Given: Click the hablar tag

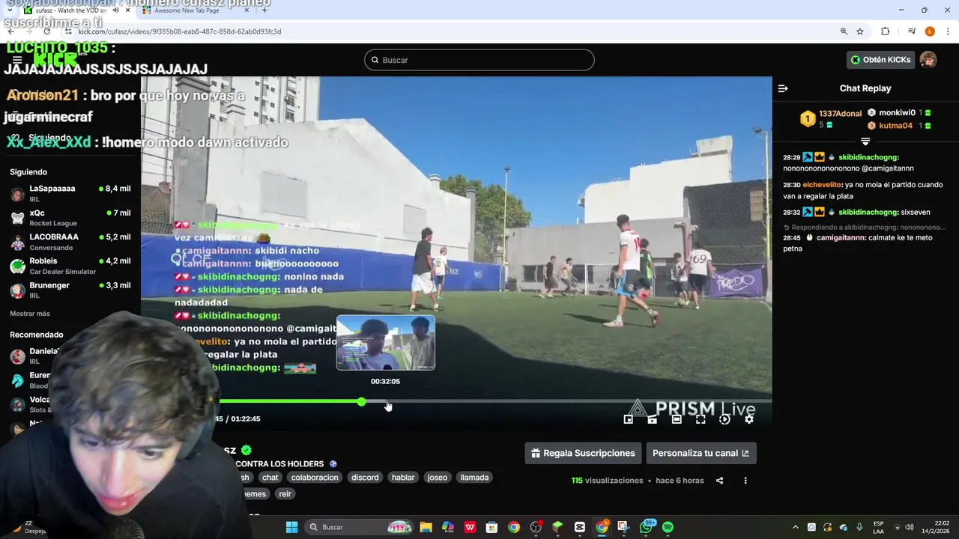Looking at the screenshot, I should click(403, 478).
